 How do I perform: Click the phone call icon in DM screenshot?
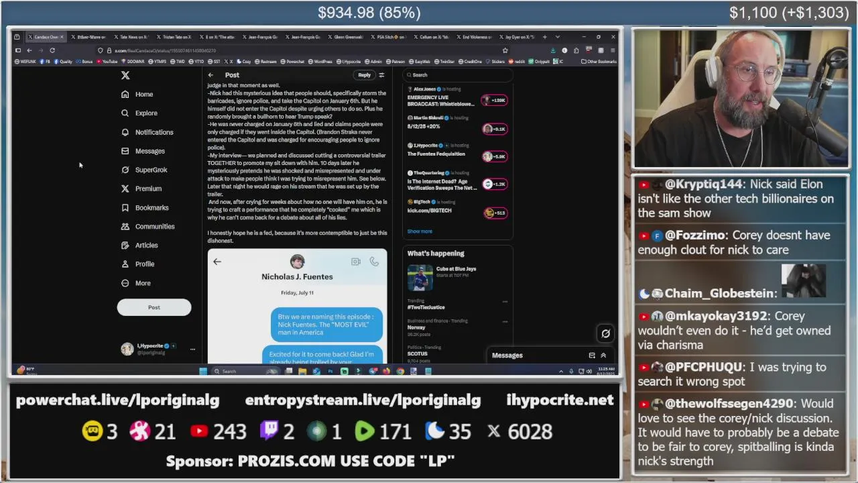[374, 262]
